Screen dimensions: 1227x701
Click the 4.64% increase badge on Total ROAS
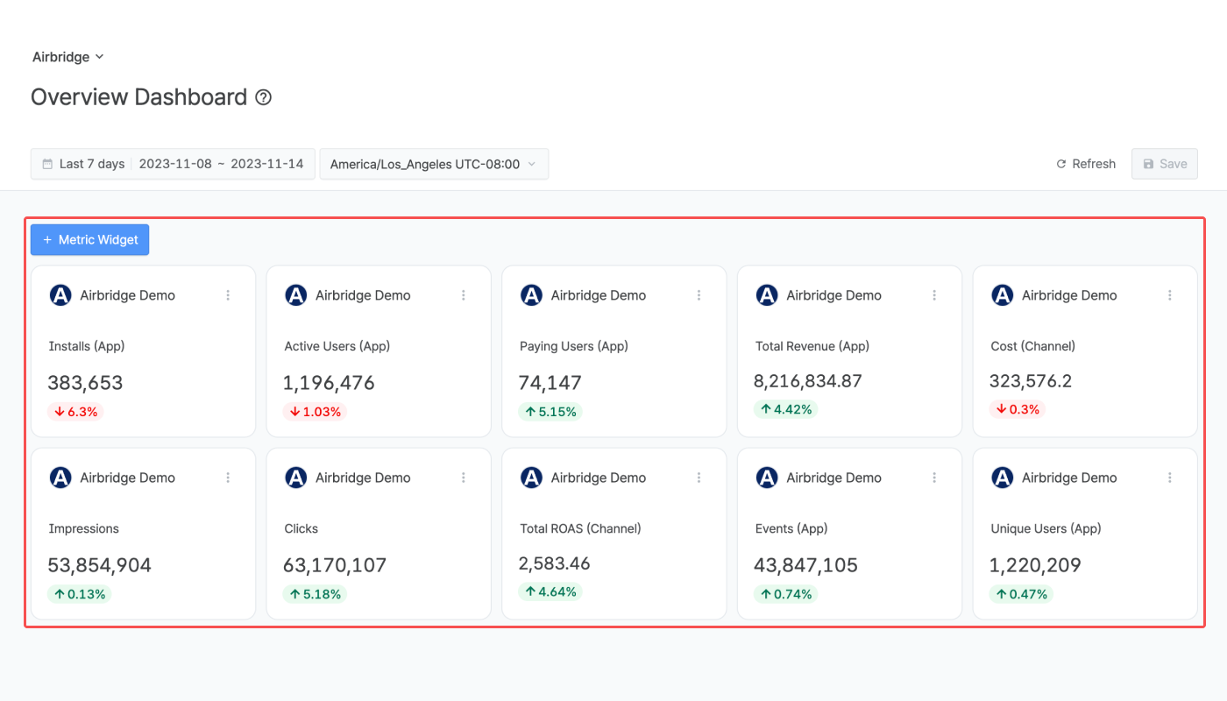click(x=550, y=591)
